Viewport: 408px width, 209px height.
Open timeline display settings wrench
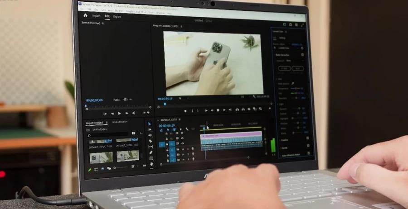(187, 129)
